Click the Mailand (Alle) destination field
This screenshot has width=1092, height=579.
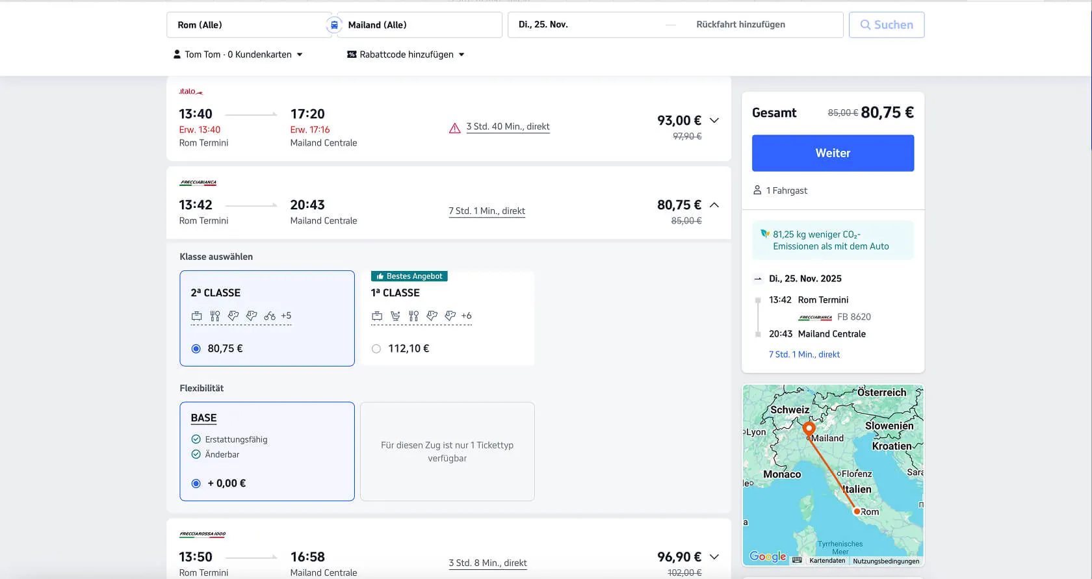pyautogui.click(x=419, y=25)
